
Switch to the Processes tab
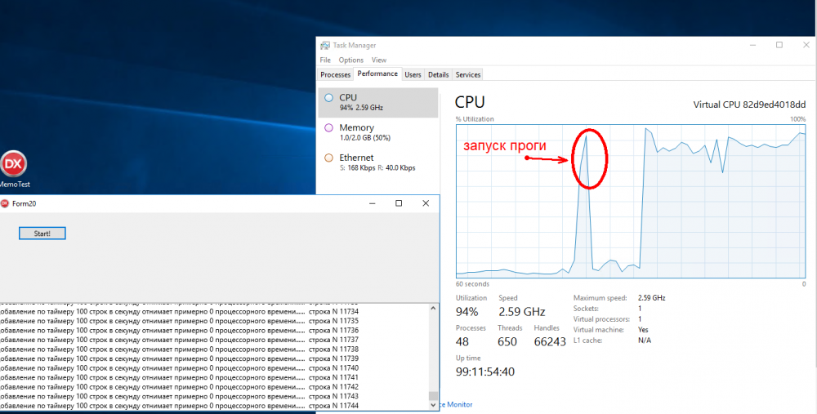(x=335, y=74)
